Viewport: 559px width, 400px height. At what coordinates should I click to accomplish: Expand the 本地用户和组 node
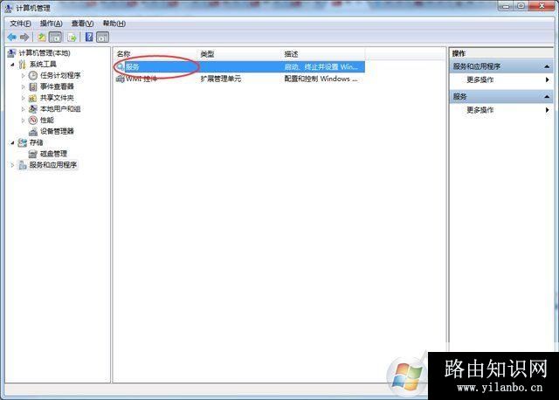point(24,109)
